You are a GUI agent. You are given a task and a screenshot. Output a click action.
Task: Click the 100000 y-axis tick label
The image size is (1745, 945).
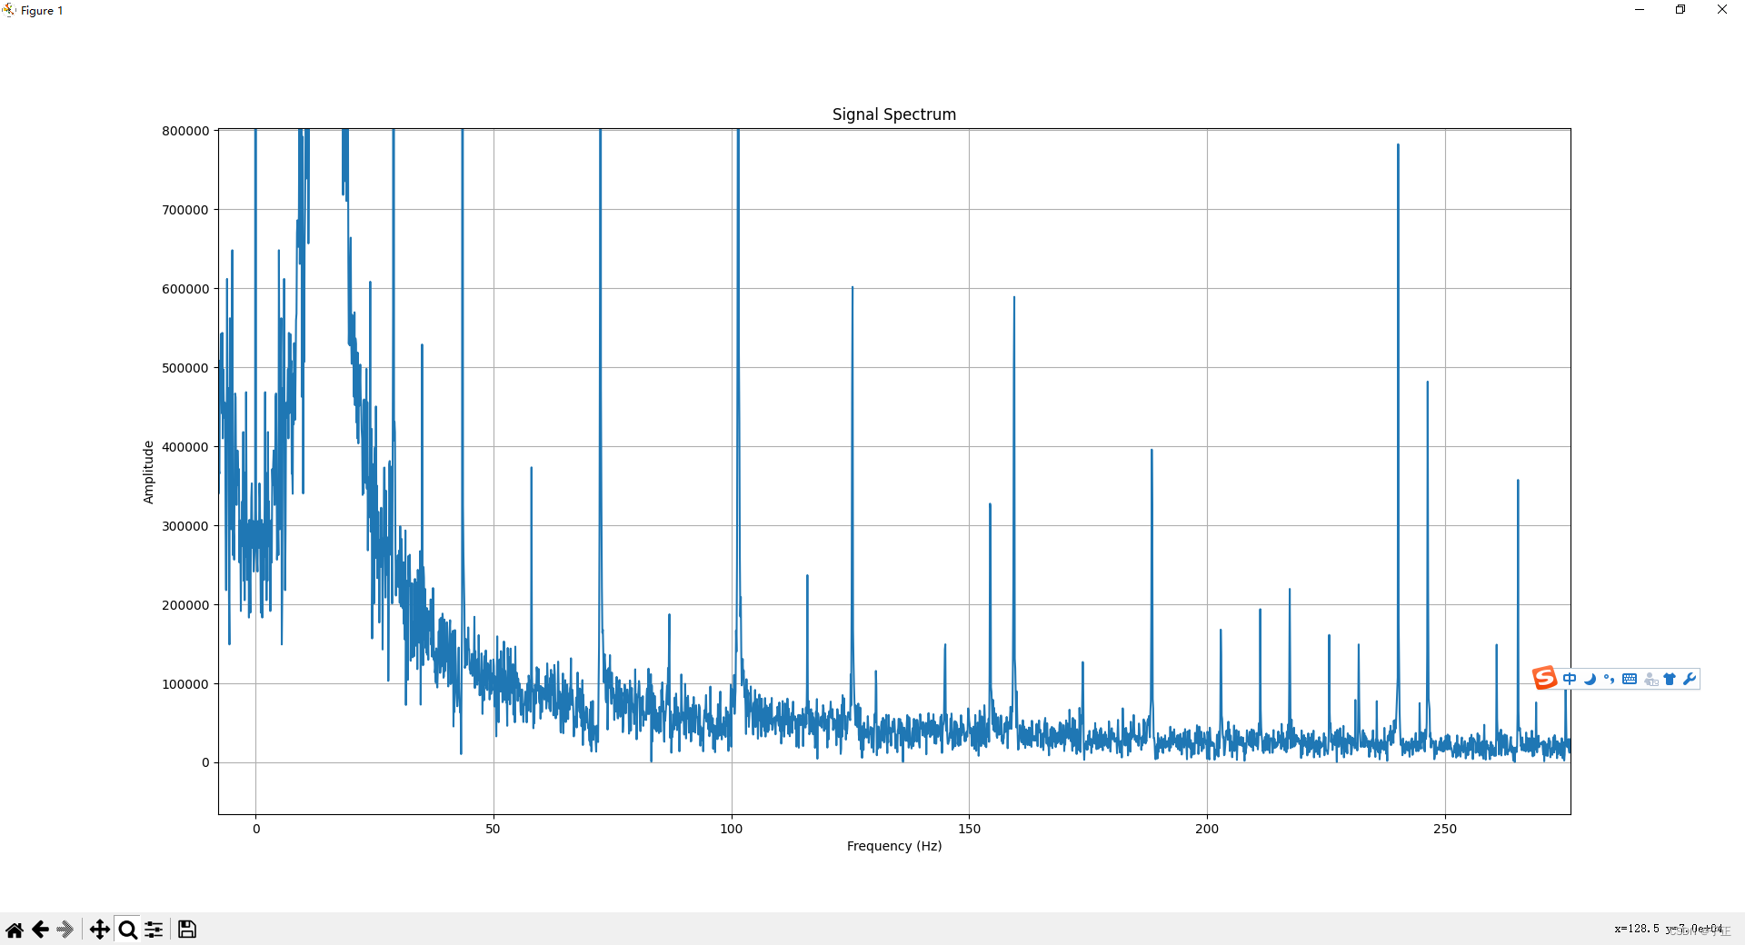click(x=185, y=684)
